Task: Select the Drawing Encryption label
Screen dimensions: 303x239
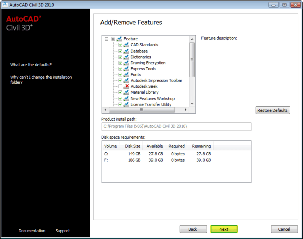Action: coord(148,63)
